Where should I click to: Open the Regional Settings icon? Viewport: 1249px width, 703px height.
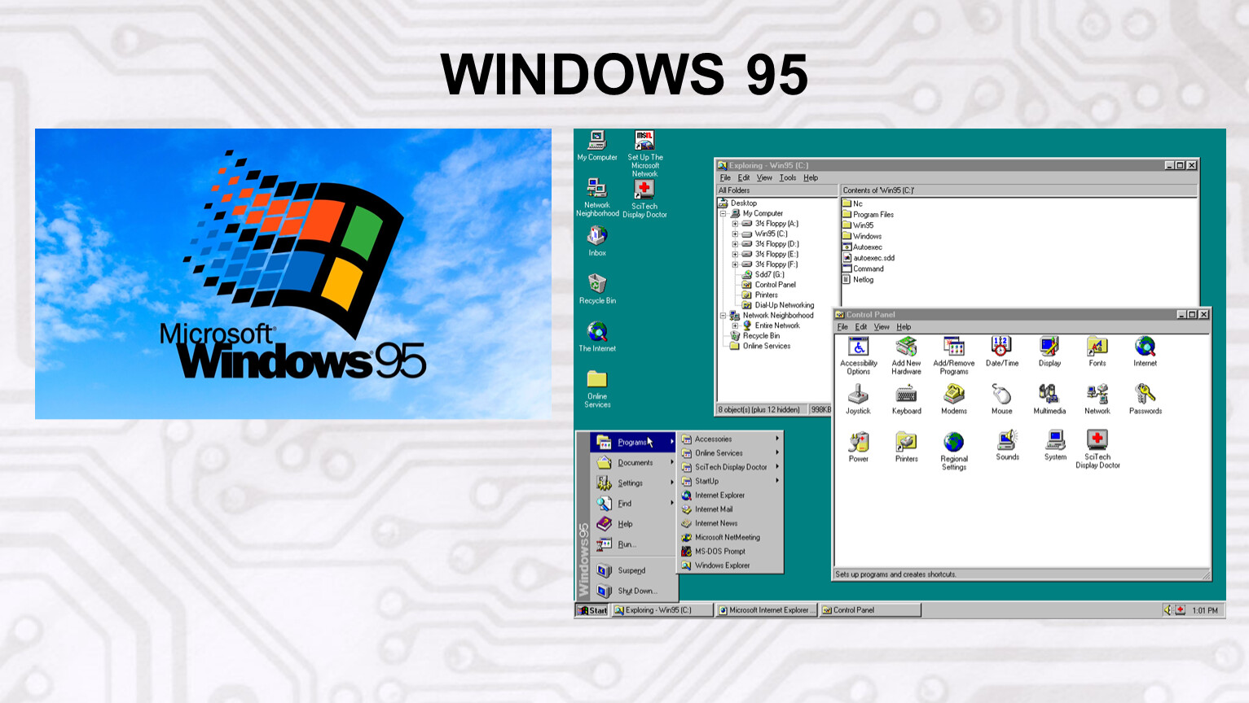click(x=953, y=443)
